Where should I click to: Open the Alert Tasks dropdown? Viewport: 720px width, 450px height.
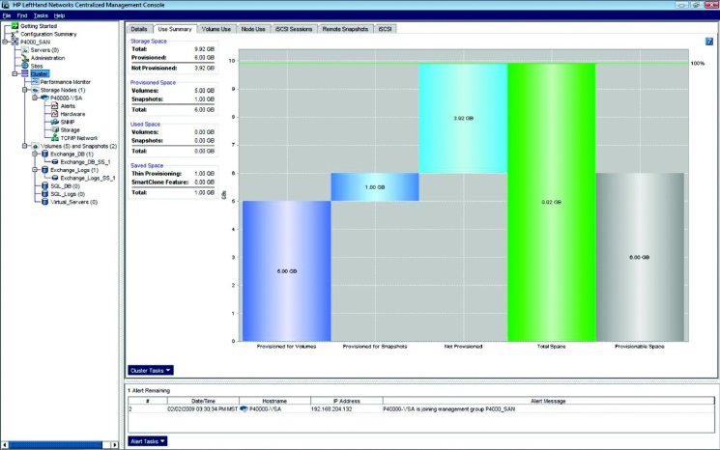point(148,441)
